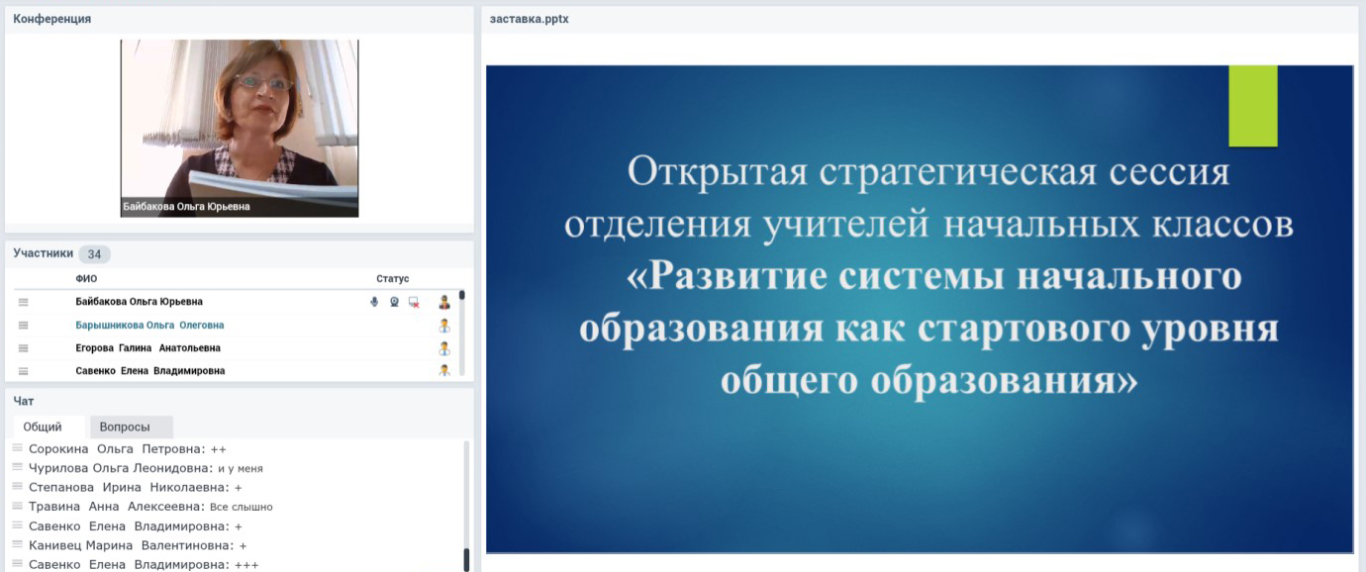Click avatar icon in Савенко participants row
Screen dimensions: 1366x572
point(444,370)
